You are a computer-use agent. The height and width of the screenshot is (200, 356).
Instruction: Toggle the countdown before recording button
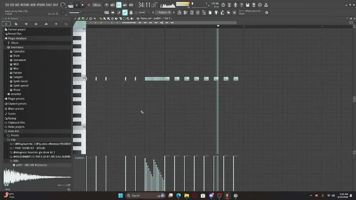pos(119,5)
